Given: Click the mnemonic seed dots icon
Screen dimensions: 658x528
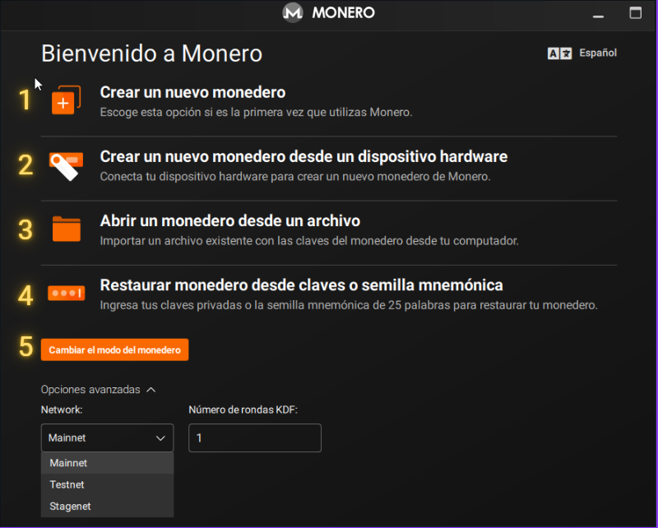Looking at the screenshot, I should click(66, 293).
